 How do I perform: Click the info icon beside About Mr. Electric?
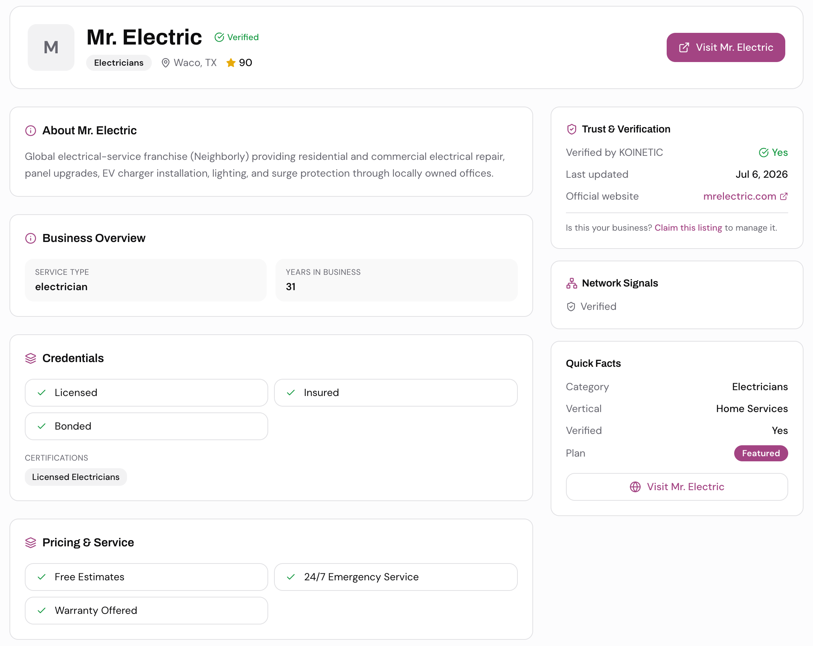tap(31, 131)
